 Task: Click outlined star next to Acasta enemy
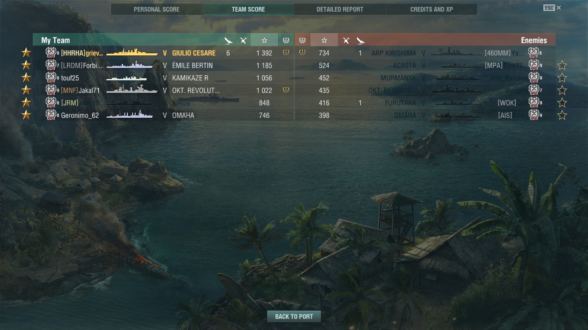[562, 65]
